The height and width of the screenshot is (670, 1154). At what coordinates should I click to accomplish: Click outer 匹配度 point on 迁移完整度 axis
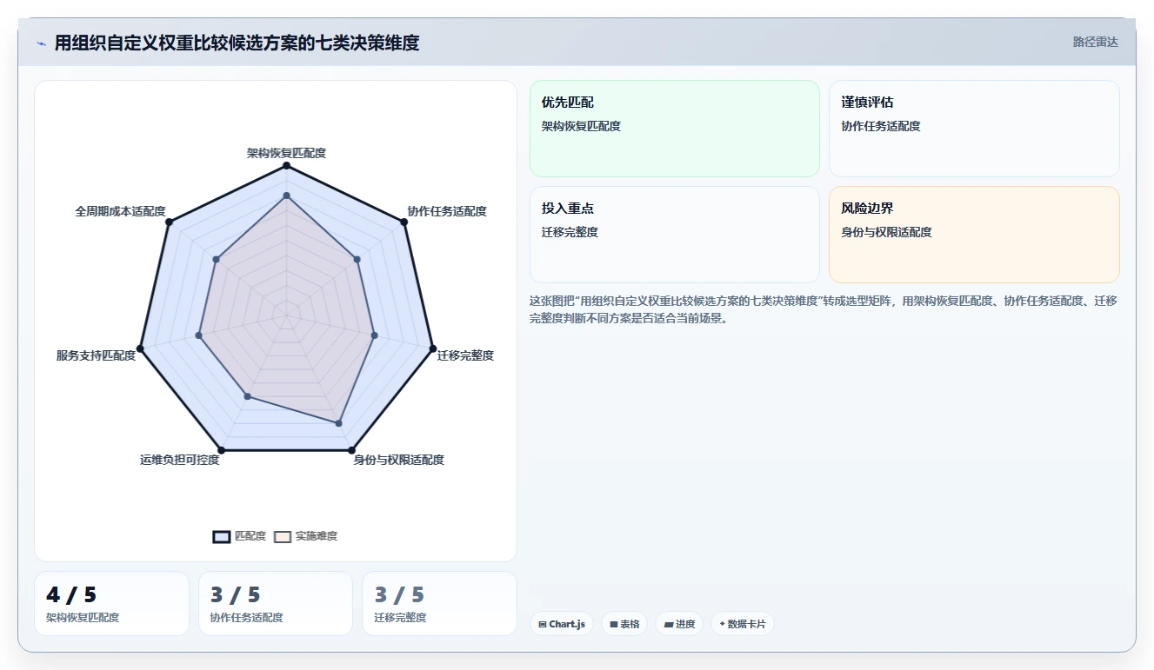432,348
